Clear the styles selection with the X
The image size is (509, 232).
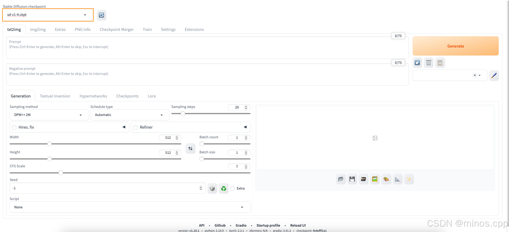[475, 75]
